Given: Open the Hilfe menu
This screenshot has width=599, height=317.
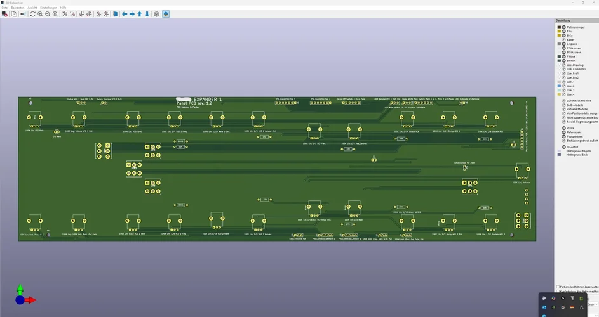Looking at the screenshot, I should [63, 8].
